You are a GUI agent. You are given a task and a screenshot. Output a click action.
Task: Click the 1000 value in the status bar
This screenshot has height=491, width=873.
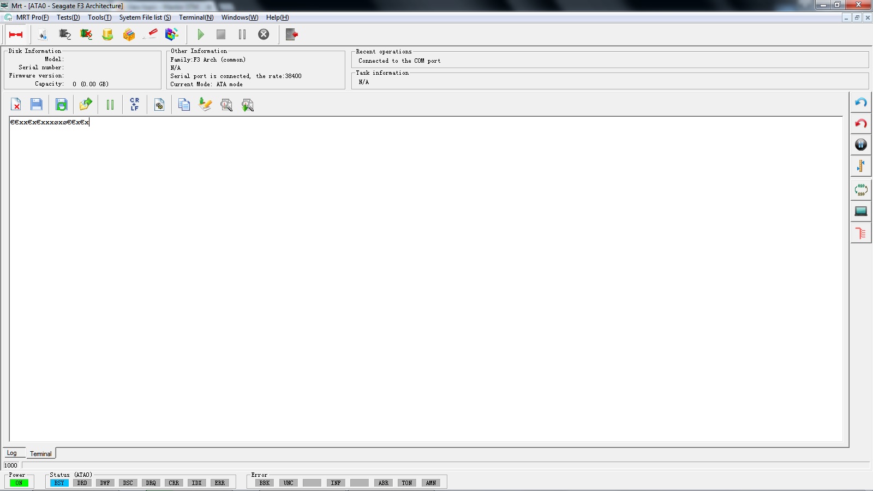[11, 465]
